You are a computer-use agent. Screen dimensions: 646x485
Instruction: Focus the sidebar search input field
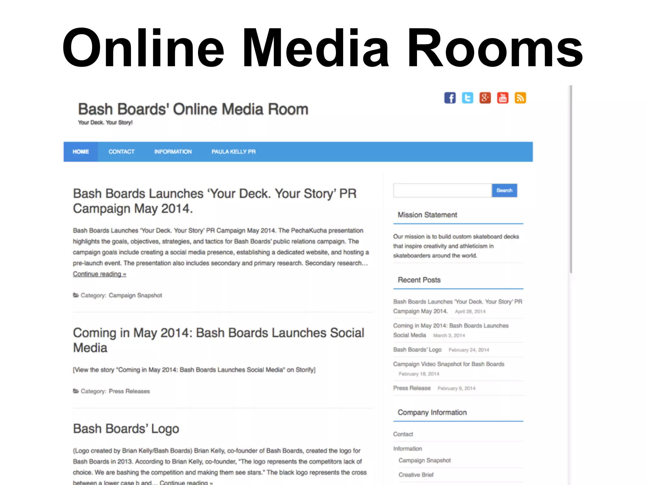(x=443, y=190)
